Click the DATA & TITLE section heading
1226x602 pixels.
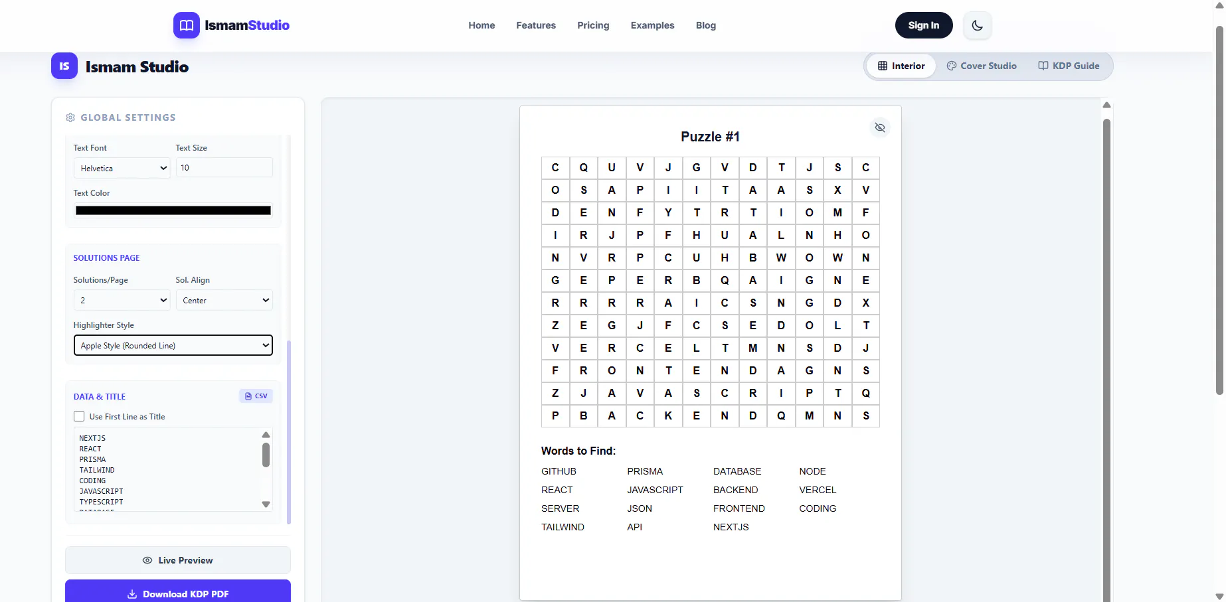coord(100,396)
